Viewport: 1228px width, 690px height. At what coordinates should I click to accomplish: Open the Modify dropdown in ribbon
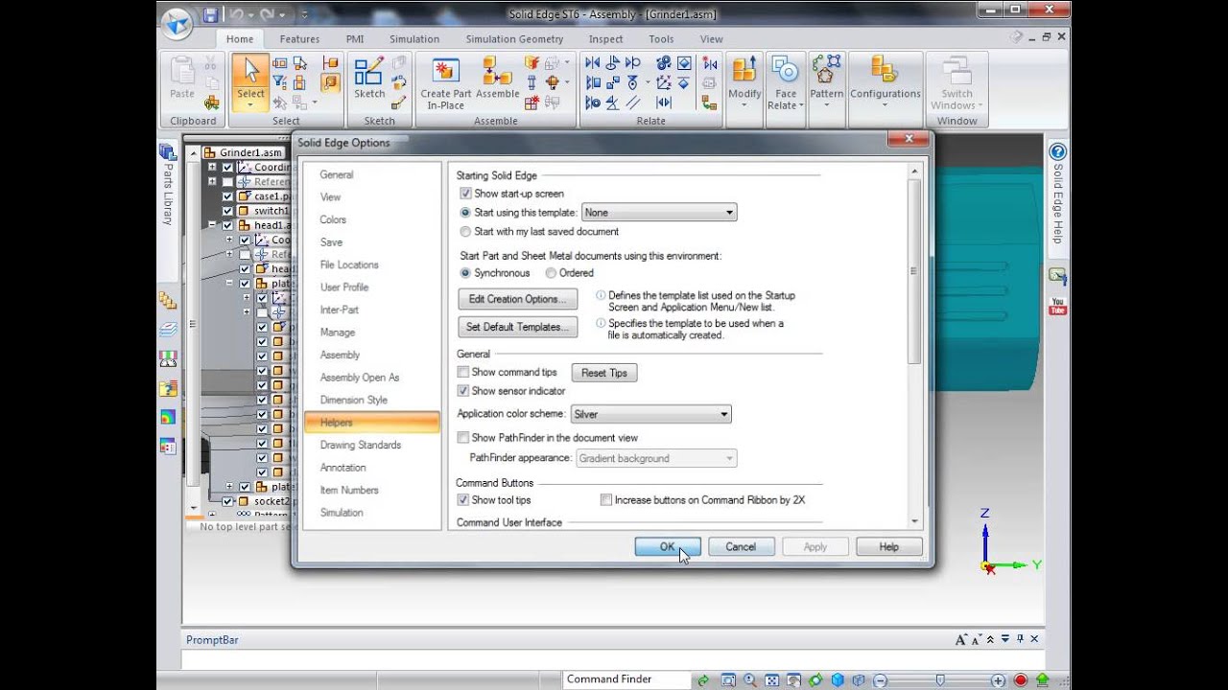[744, 83]
